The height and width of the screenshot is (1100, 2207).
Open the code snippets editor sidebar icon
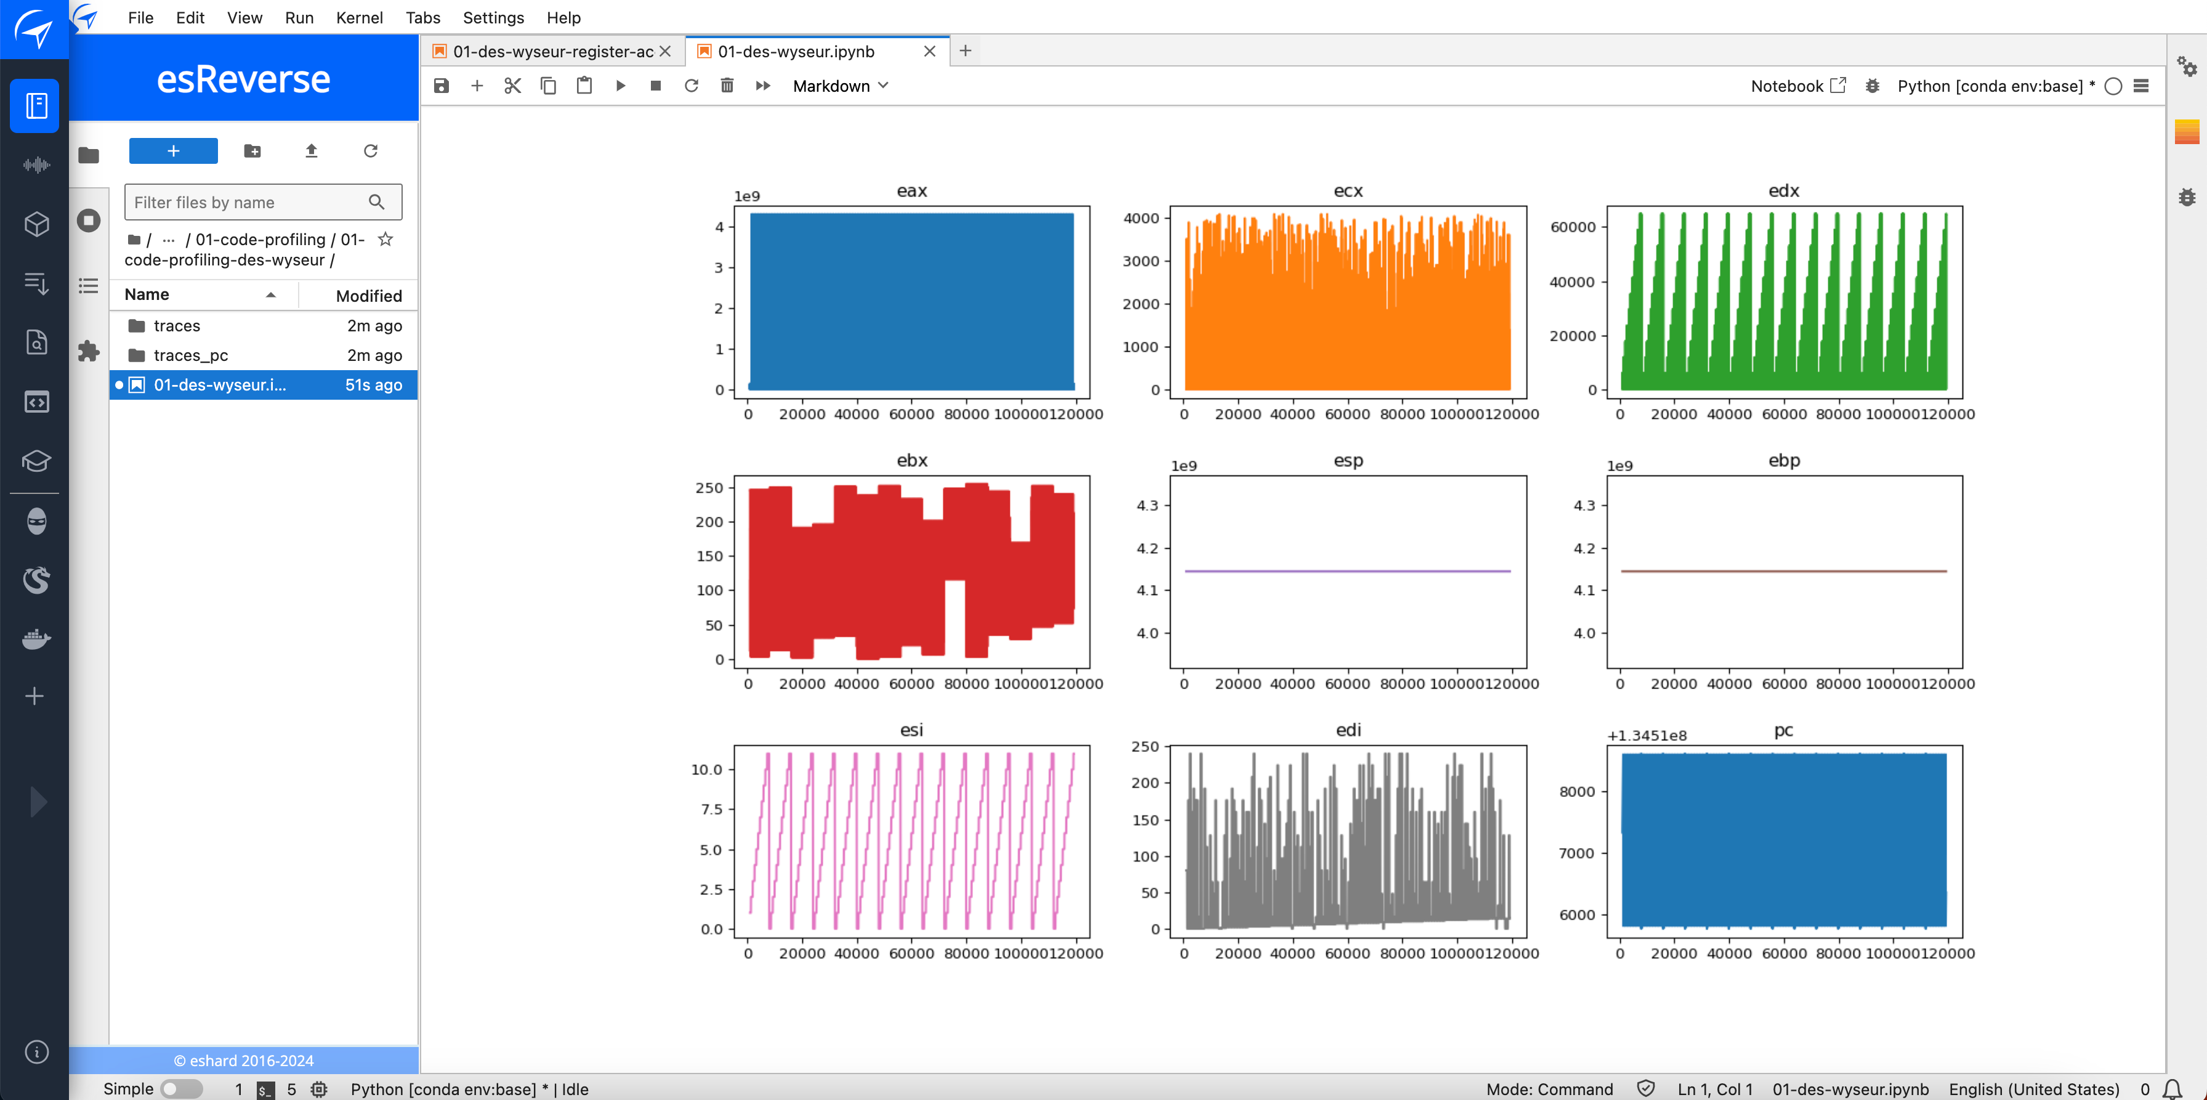34,401
